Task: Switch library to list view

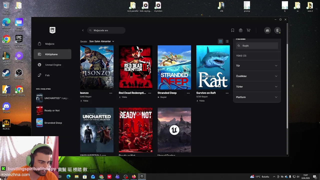Action: pos(227,41)
